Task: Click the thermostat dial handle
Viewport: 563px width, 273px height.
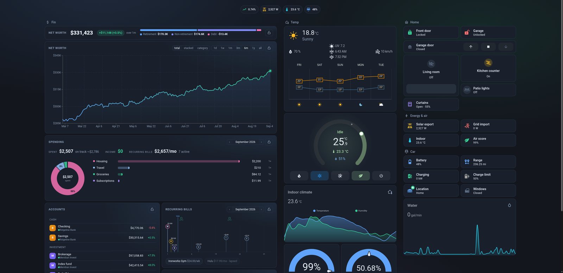Action: [x=361, y=134]
